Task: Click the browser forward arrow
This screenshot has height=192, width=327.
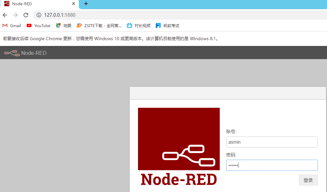Action: click(x=15, y=15)
